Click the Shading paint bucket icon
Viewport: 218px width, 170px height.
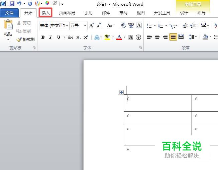[x=205, y=37]
